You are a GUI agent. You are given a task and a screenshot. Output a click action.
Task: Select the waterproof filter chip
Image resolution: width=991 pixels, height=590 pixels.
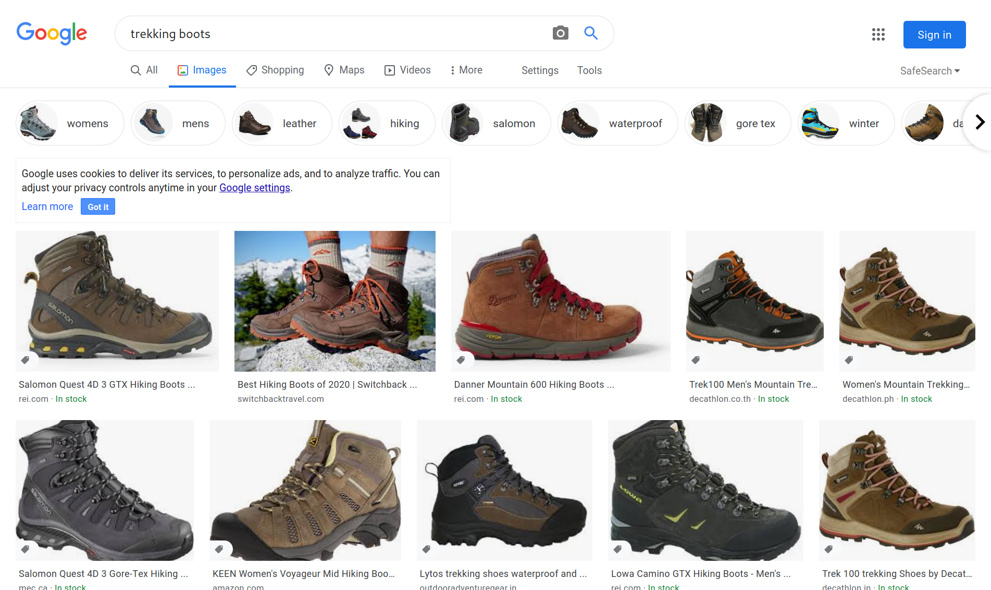click(x=618, y=123)
